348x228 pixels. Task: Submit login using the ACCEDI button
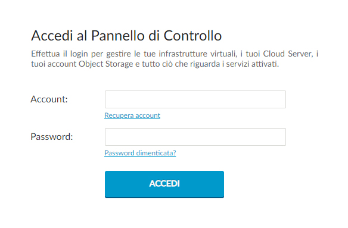coord(164,184)
